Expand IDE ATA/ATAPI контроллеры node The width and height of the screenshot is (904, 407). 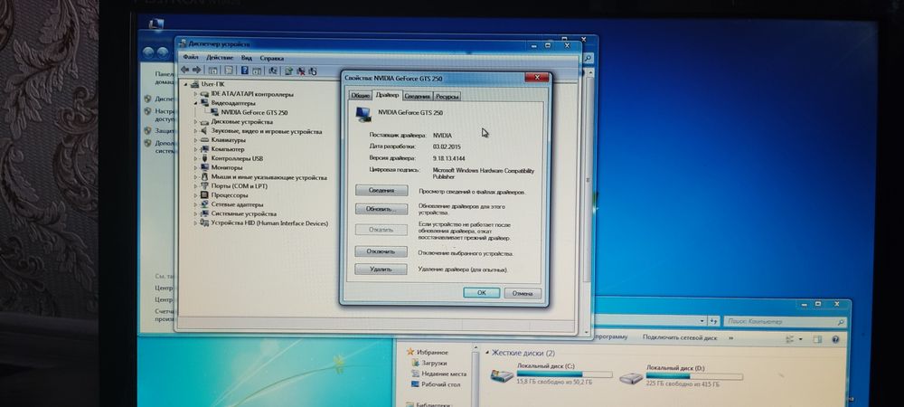(x=196, y=94)
